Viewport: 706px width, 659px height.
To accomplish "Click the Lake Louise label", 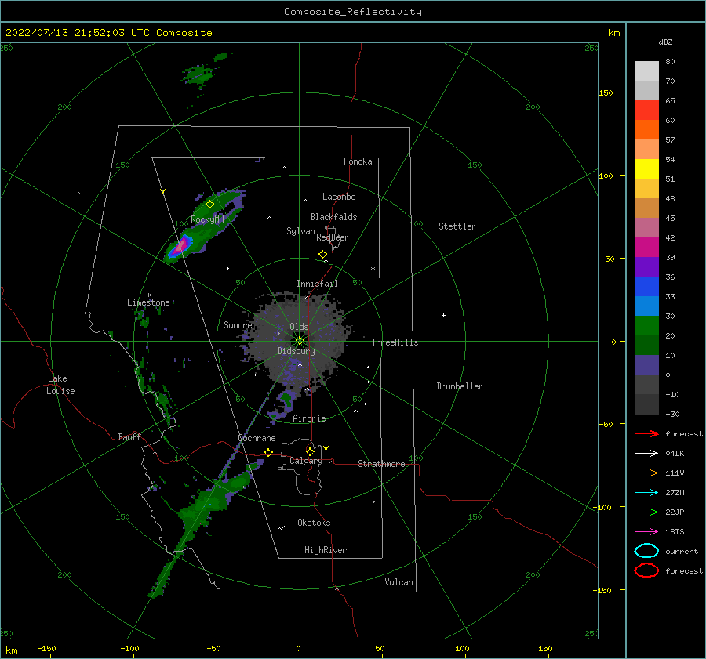I will [60, 385].
